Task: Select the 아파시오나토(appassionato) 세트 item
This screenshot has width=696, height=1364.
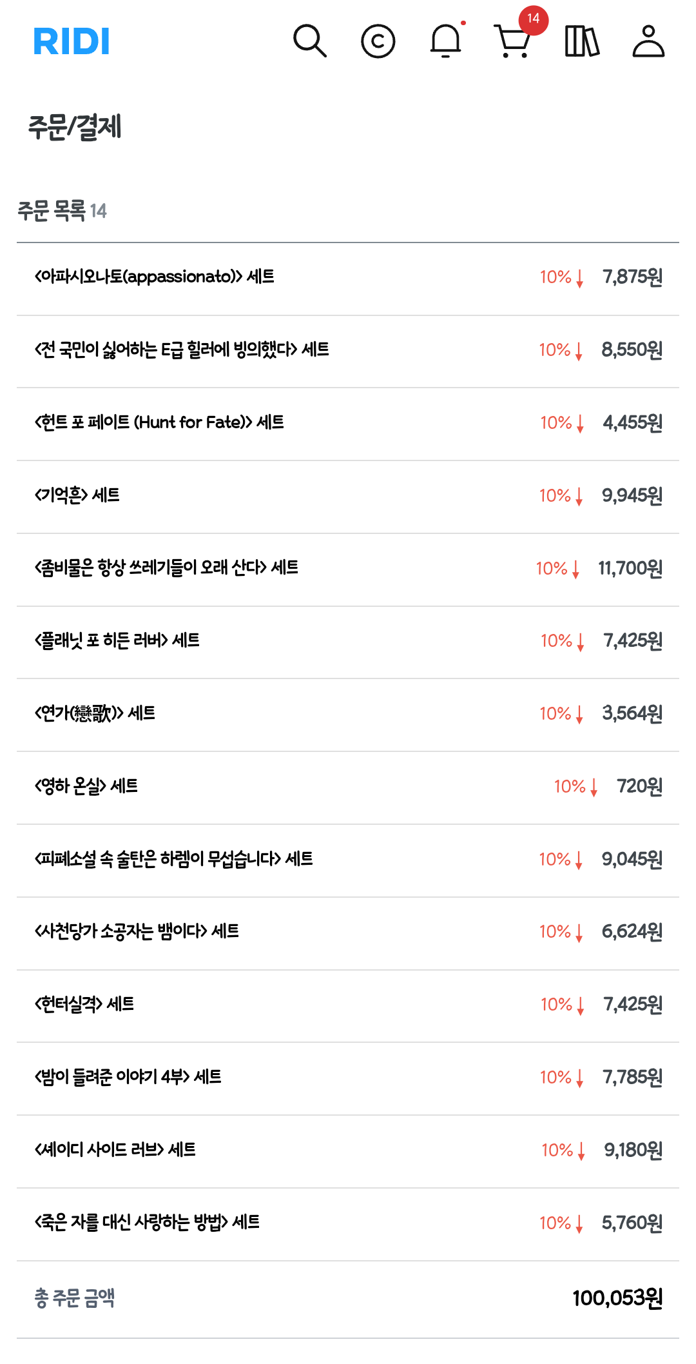Action: (155, 277)
